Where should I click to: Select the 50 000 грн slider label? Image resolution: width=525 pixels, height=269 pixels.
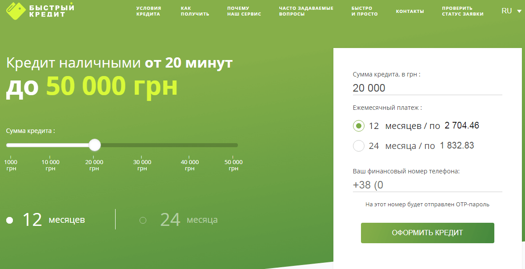(233, 165)
